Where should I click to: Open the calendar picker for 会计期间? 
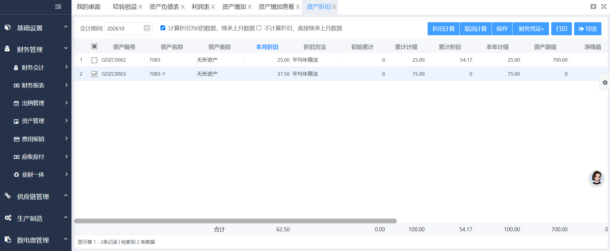[147, 28]
